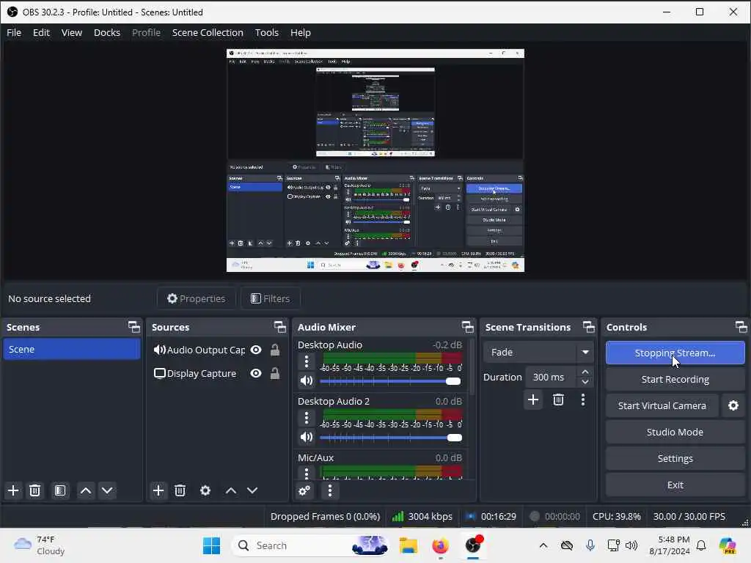The image size is (751, 563).
Task: Move source up in the Sources list
Action: (231, 490)
